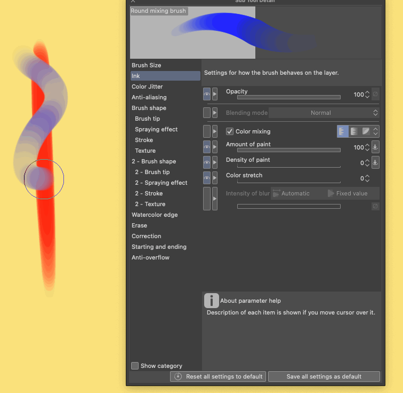403x393 pixels.
Task: Open the Starting and ending category
Action: tap(165, 247)
